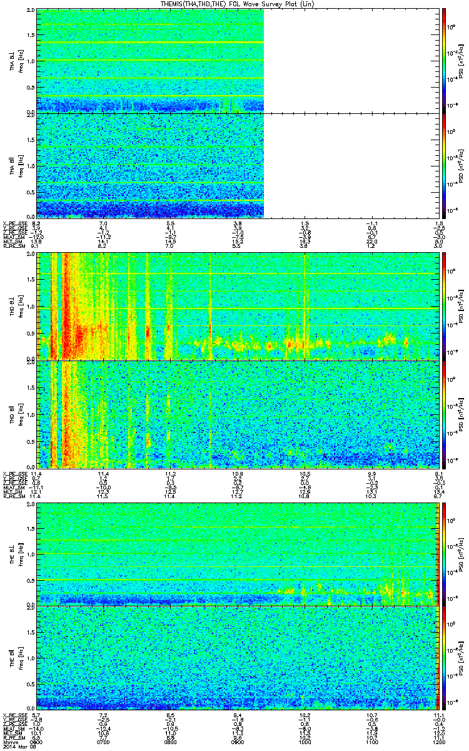Click the THE BII PSD color bar
Viewport: 469px width, 751px height.
(x=444, y=657)
